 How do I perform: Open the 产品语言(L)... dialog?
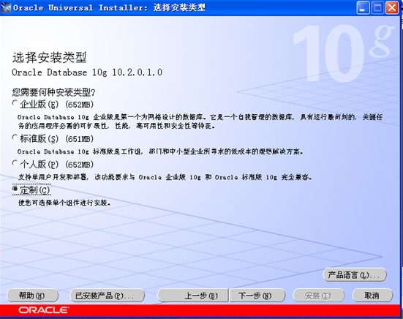355,275
